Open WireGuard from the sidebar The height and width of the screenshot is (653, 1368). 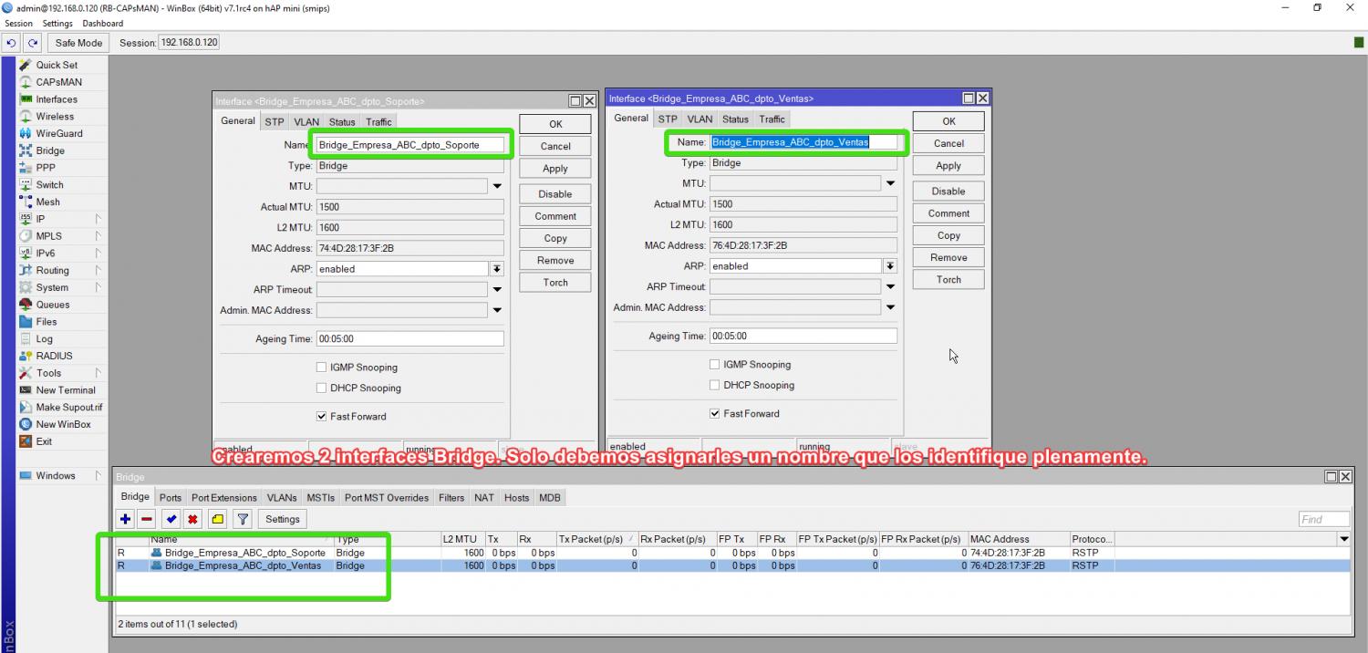pyautogui.click(x=58, y=133)
